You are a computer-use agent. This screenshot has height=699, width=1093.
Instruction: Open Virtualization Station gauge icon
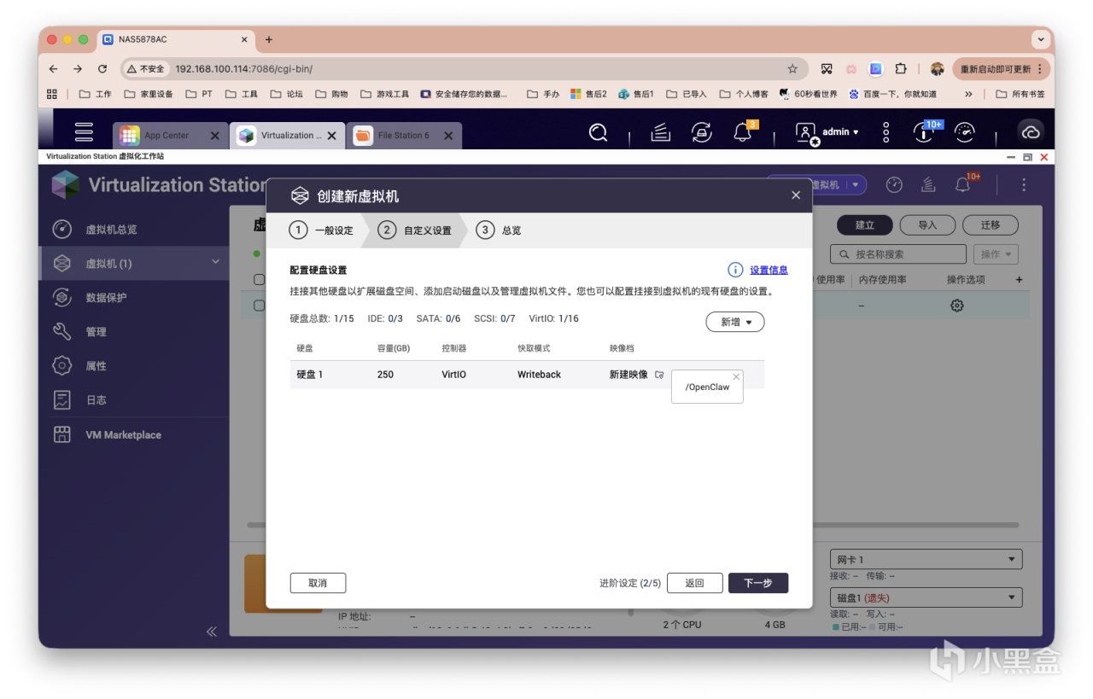tap(894, 185)
